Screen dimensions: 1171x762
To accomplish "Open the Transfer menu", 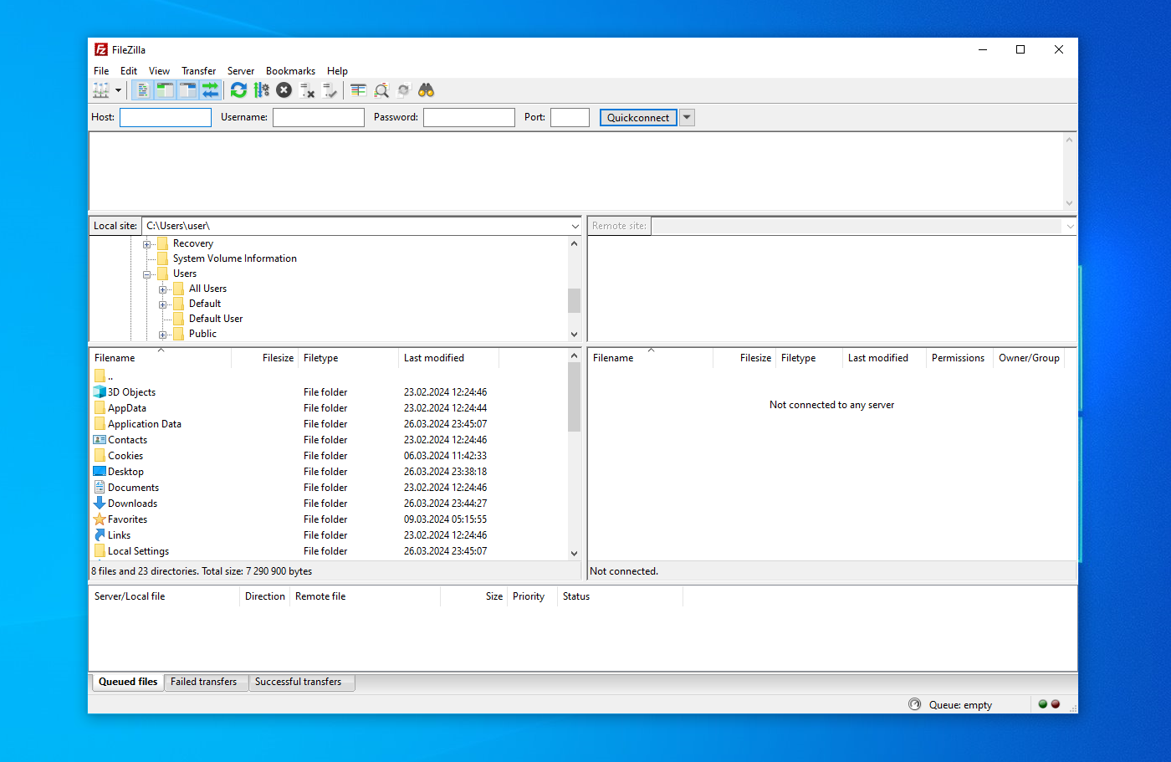I will coord(198,71).
